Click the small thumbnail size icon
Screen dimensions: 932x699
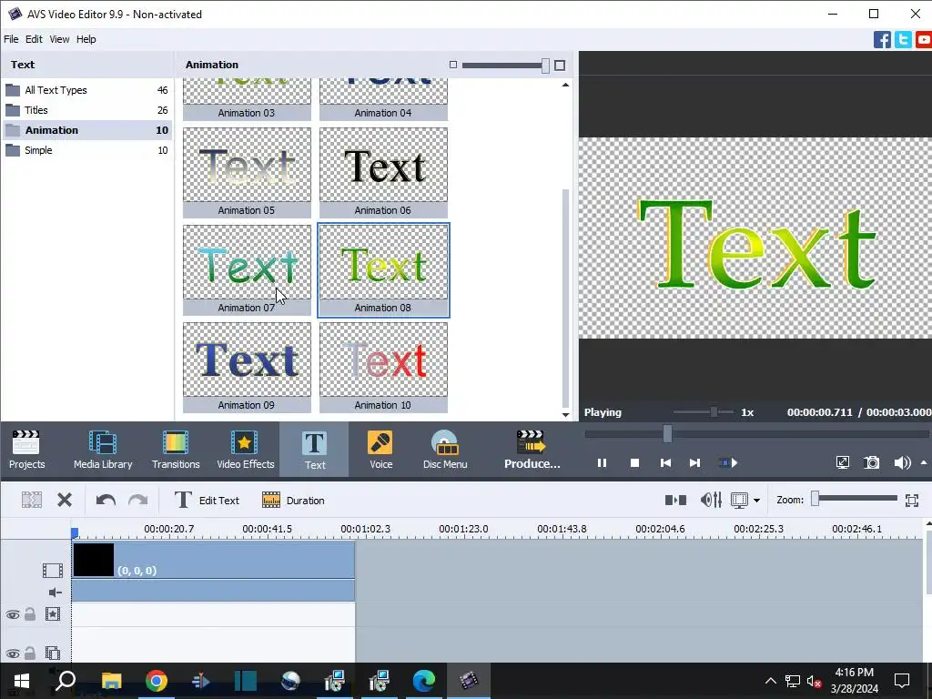[453, 65]
